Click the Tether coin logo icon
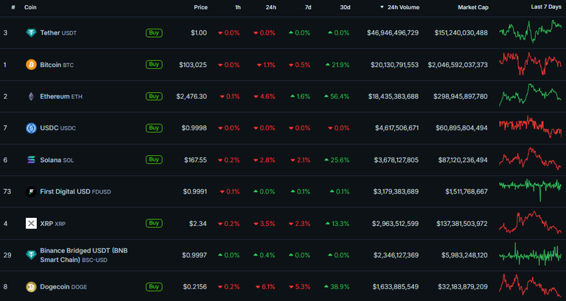Screen dimensions: 566x301 [x=31, y=33]
